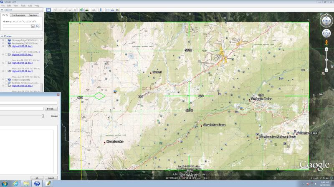Click the Charlottes Pass placemark dot

[x=201, y=126]
